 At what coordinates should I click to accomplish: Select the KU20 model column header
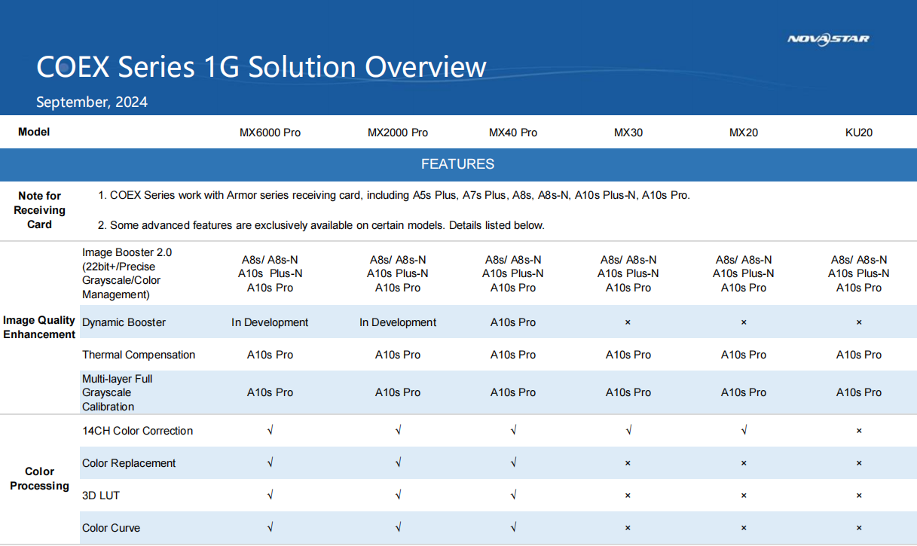click(859, 133)
